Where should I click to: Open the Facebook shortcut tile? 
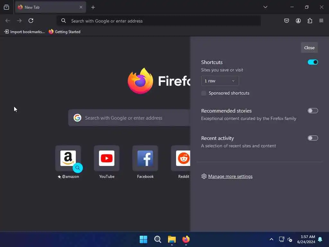coord(145,158)
